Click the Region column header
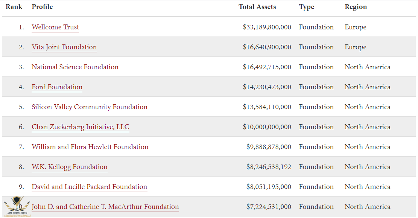418x218 pixels. point(356,7)
